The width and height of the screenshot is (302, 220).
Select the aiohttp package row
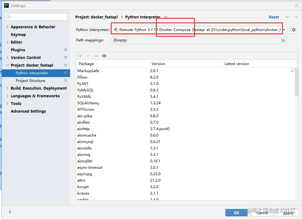point(185,129)
